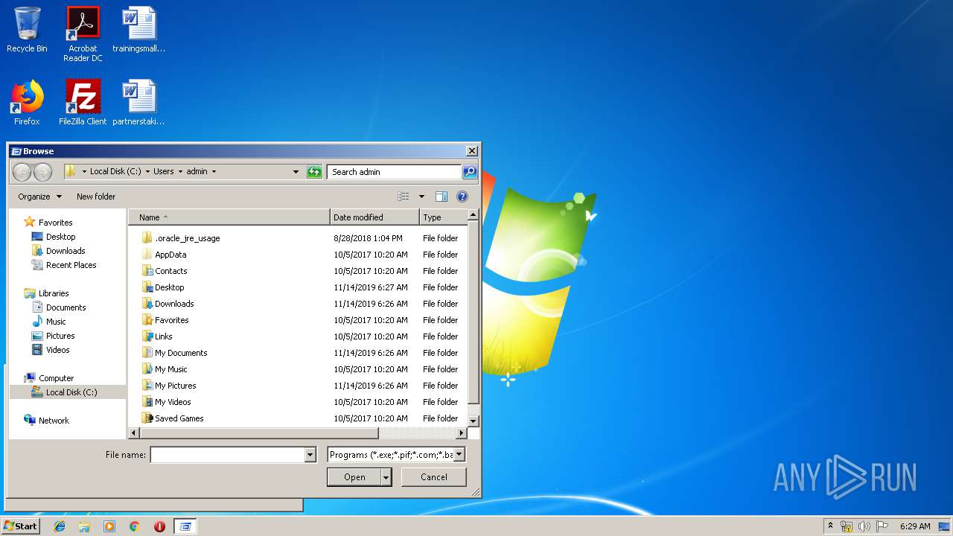953x536 pixels.
Task: Sort by the Type column header
Action: click(443, 217)
